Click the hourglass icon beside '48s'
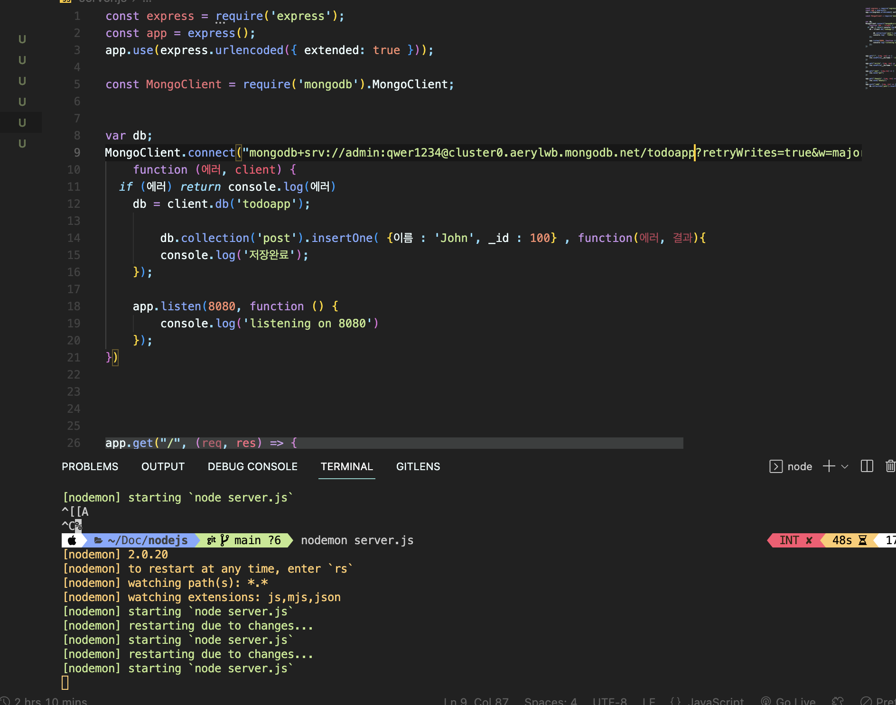Viewport: 896px width, 705px height. coord(862,540)
